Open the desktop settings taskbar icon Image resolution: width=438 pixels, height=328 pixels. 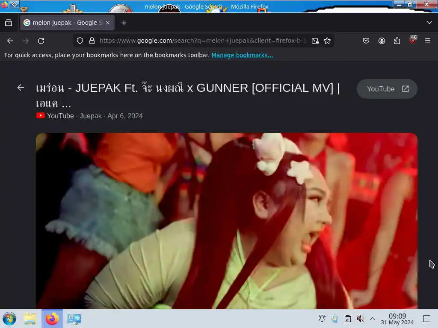click(74, 319)
